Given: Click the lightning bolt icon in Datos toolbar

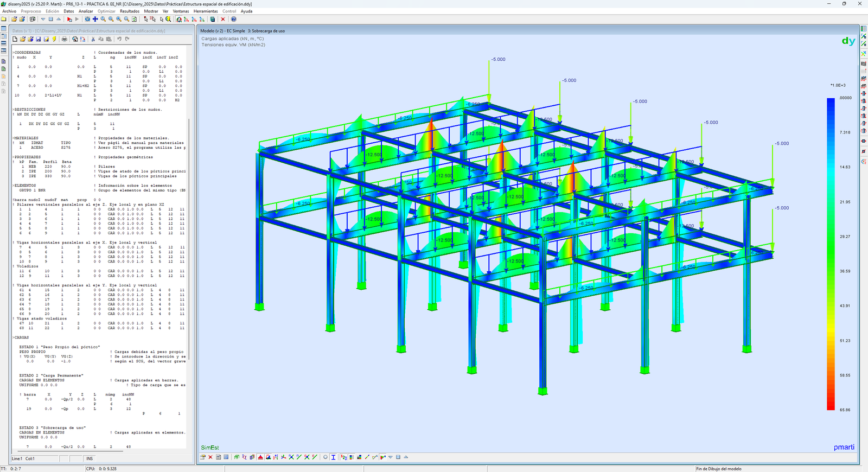Looking at the screenshot, I should [x=54, y=39].
